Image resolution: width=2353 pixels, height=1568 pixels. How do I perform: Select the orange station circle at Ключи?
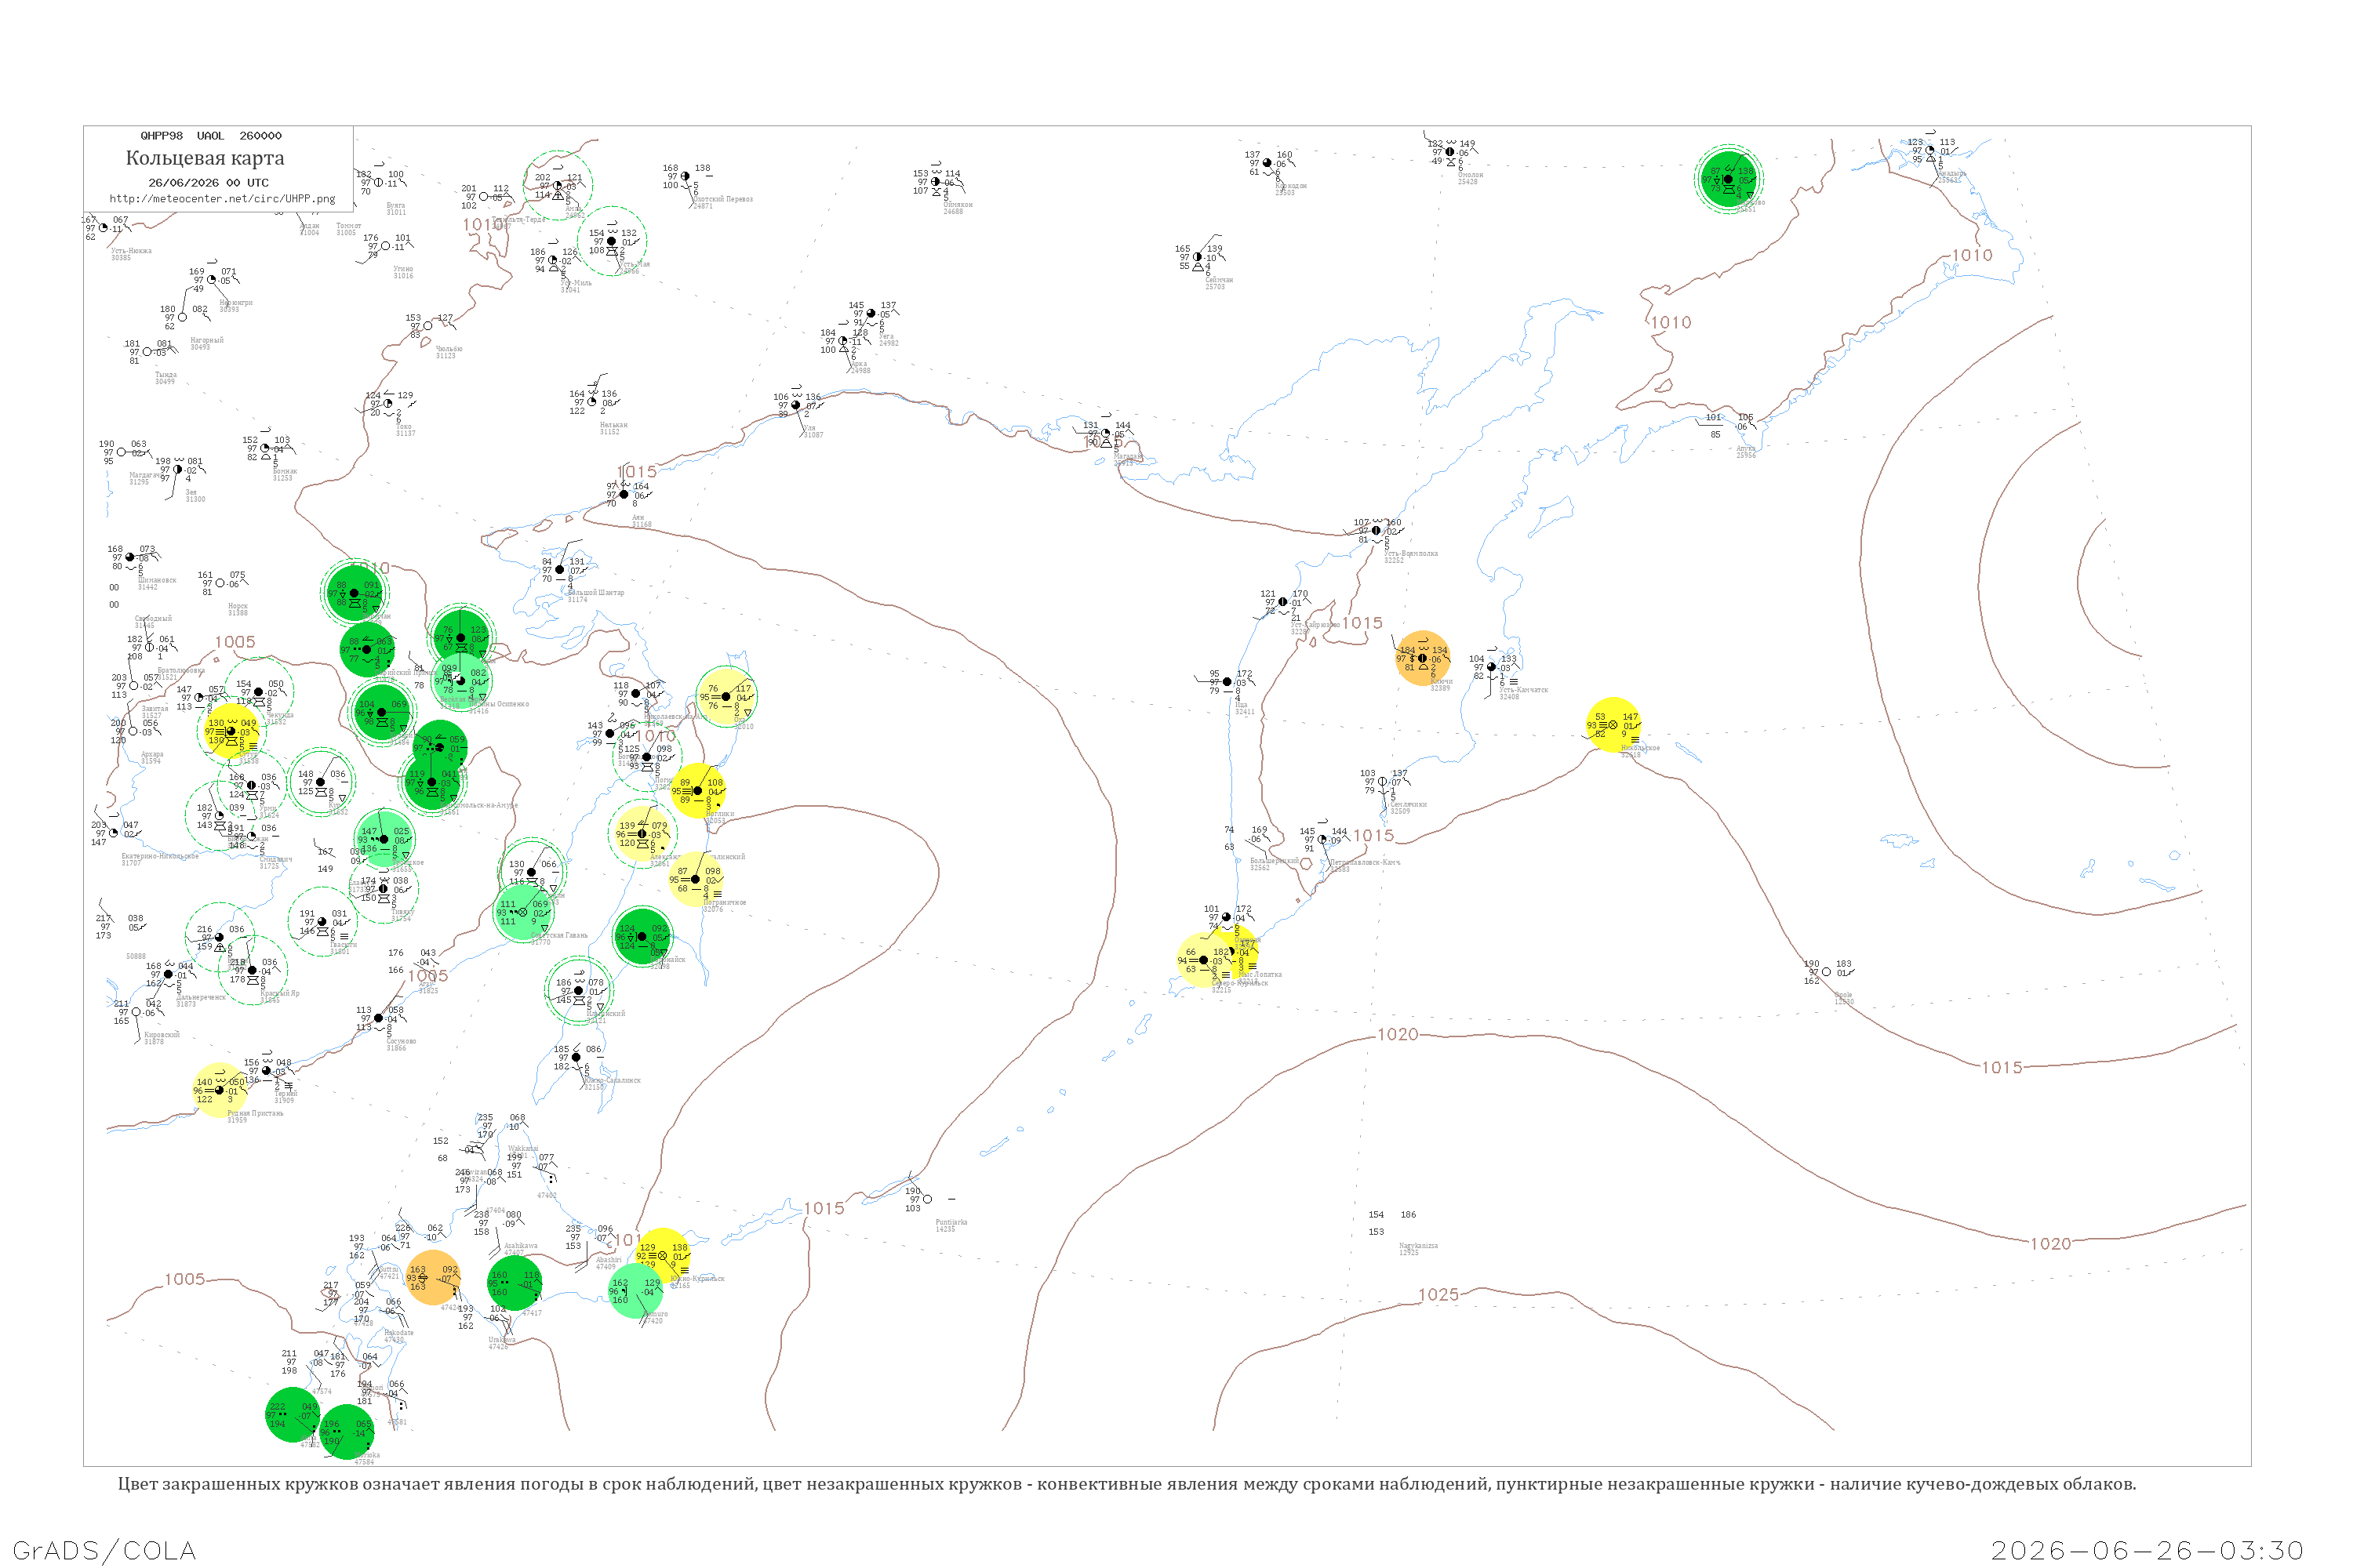click(x=1423, y=658)
